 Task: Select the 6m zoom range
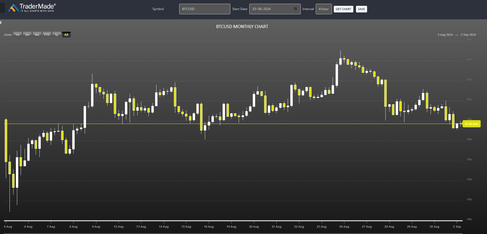click(37, 35)
